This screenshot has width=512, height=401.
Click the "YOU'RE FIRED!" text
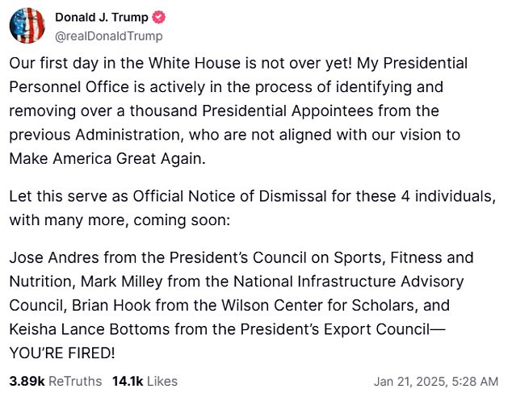pos(61,352)
